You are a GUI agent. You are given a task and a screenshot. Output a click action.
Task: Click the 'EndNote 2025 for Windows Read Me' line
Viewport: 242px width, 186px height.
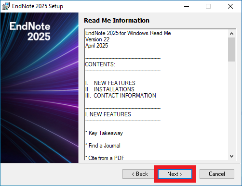click(128, 33)
